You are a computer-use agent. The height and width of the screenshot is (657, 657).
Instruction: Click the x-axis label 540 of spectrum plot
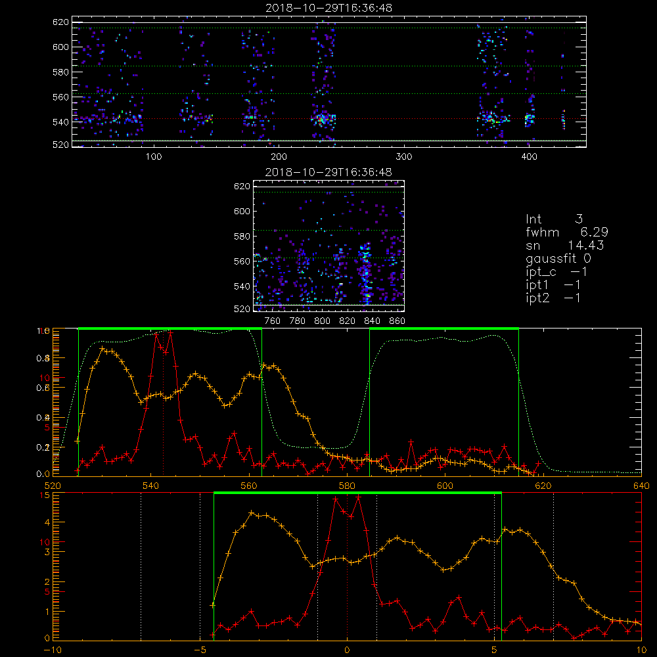pyautogui.click(x=150, y=486)
